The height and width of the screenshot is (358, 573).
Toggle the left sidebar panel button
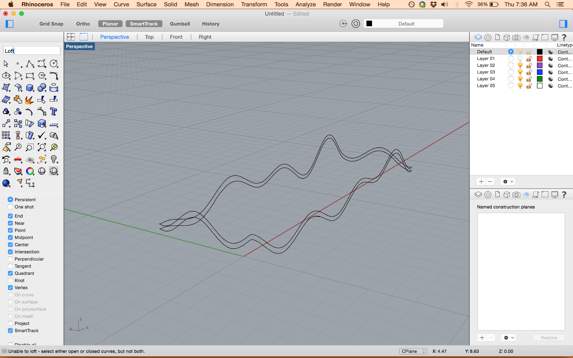tap(10, 24)
